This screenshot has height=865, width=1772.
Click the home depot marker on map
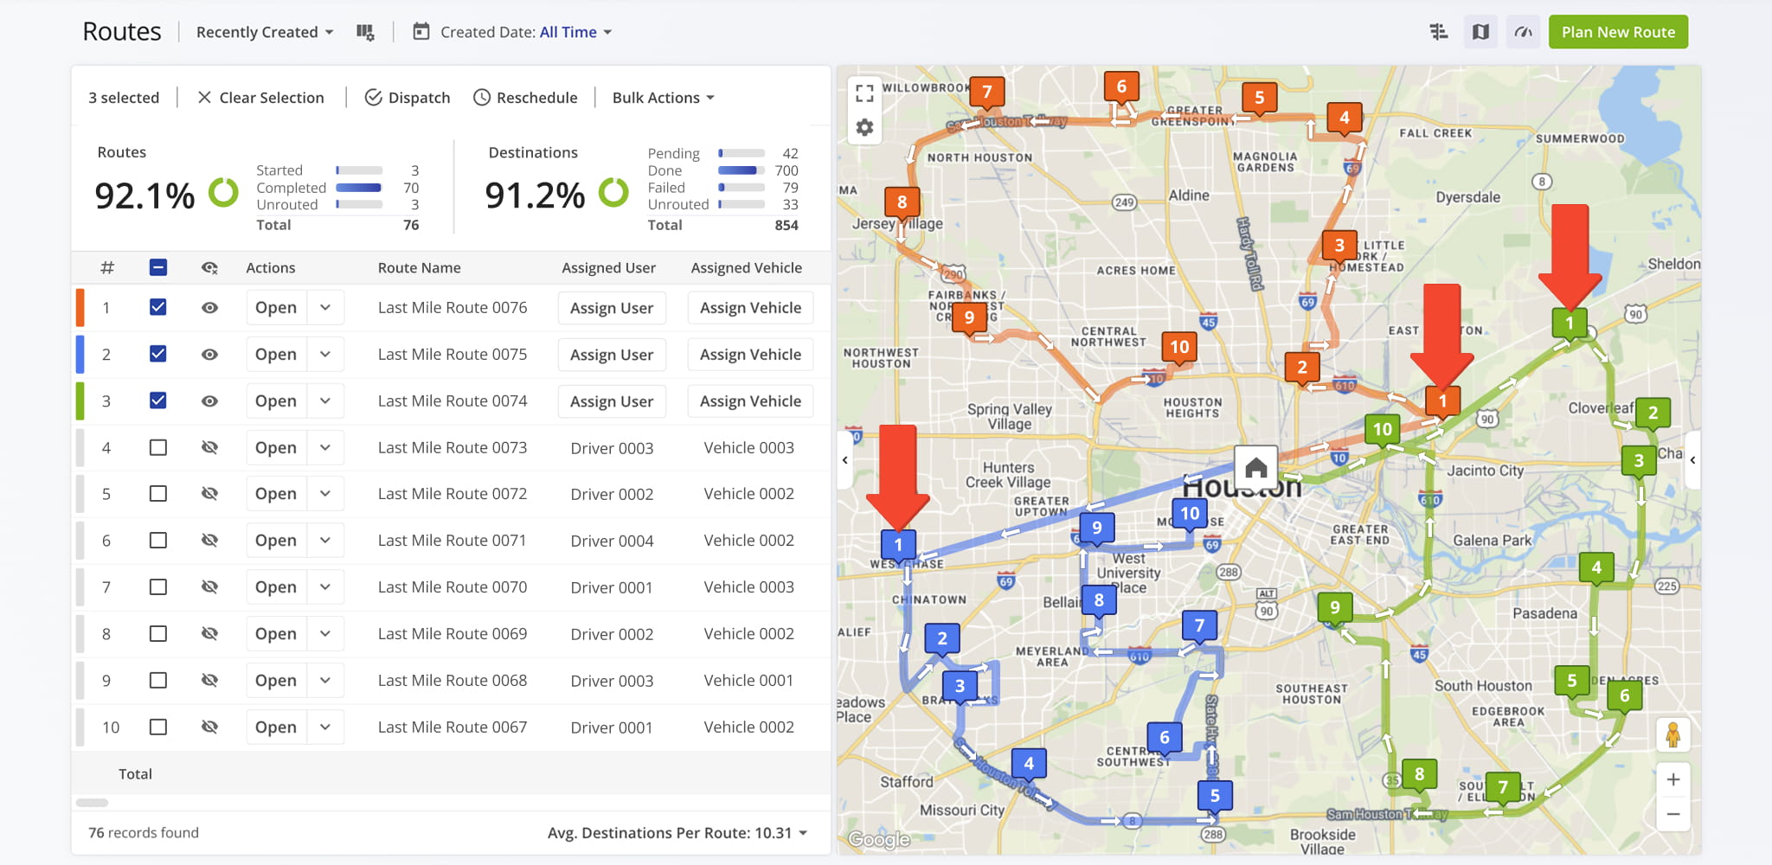click(1255, 468)
